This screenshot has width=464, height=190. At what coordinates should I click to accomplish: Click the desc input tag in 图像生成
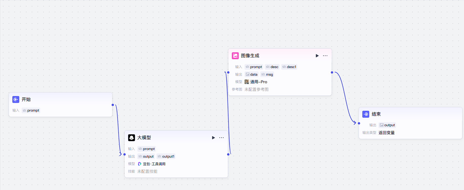pyautogui.click(x=272, y=67)
